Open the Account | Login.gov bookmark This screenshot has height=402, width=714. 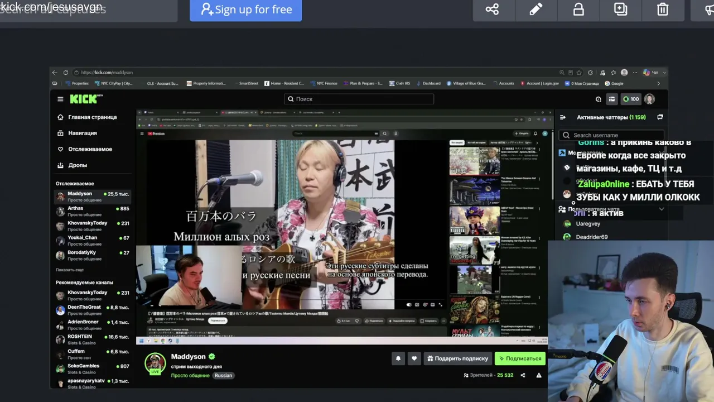(x=539, y=83)
